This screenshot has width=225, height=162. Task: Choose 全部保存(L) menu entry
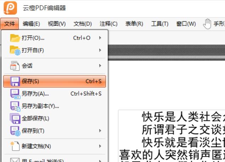[55, 118]
